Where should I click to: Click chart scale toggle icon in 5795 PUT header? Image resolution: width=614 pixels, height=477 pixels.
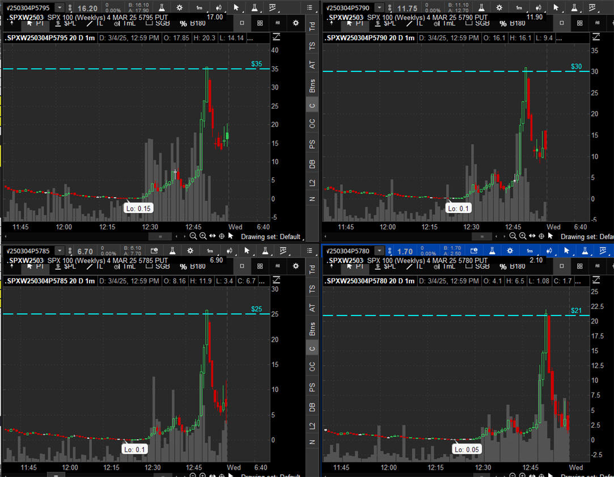[x=277, y=37]
